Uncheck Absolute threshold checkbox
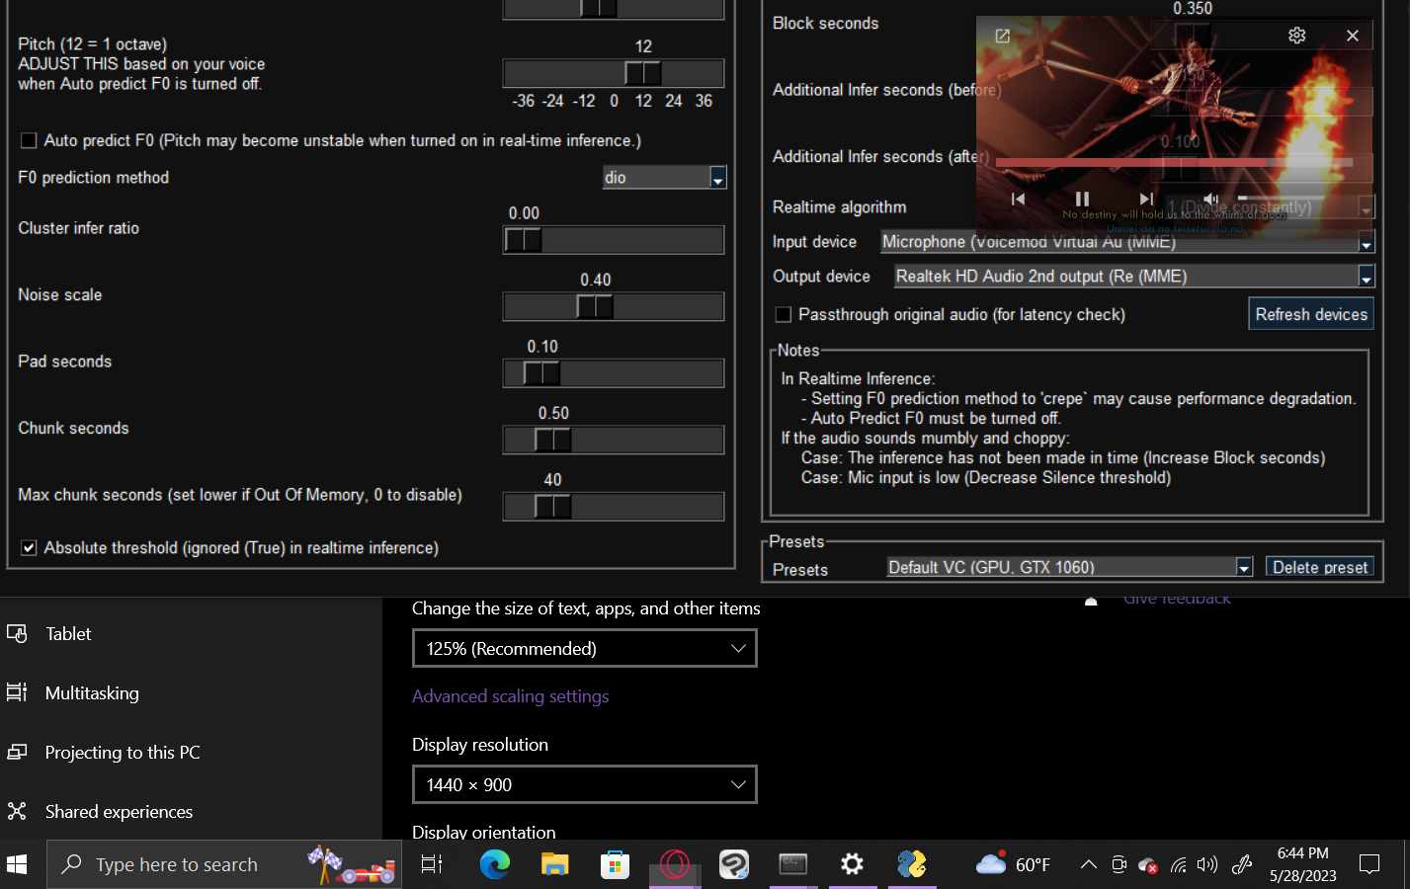Image resolution: width=1410 pixels, height=889 pixels. (x=29, y=547)
